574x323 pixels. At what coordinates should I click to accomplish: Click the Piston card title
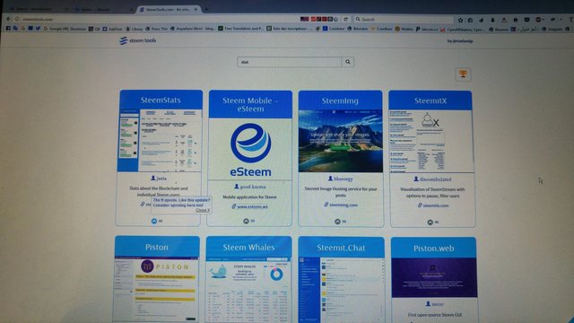[x=157, y=248]
